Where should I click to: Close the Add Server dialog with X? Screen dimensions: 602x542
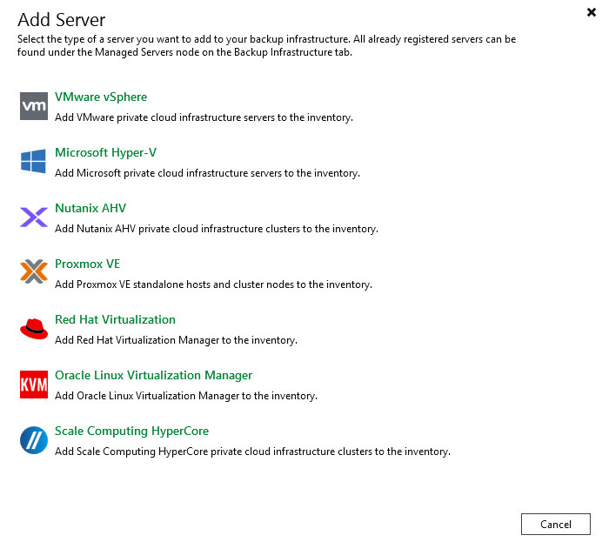[592, 12]
